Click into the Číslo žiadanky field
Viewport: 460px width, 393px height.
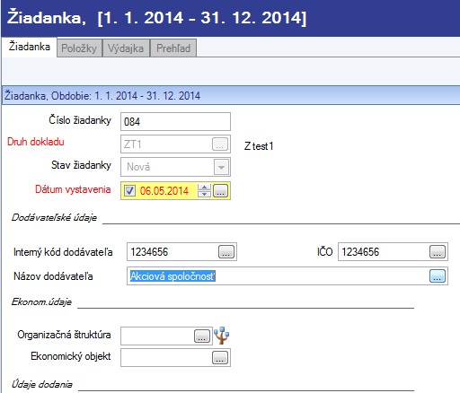coord(175,121)
